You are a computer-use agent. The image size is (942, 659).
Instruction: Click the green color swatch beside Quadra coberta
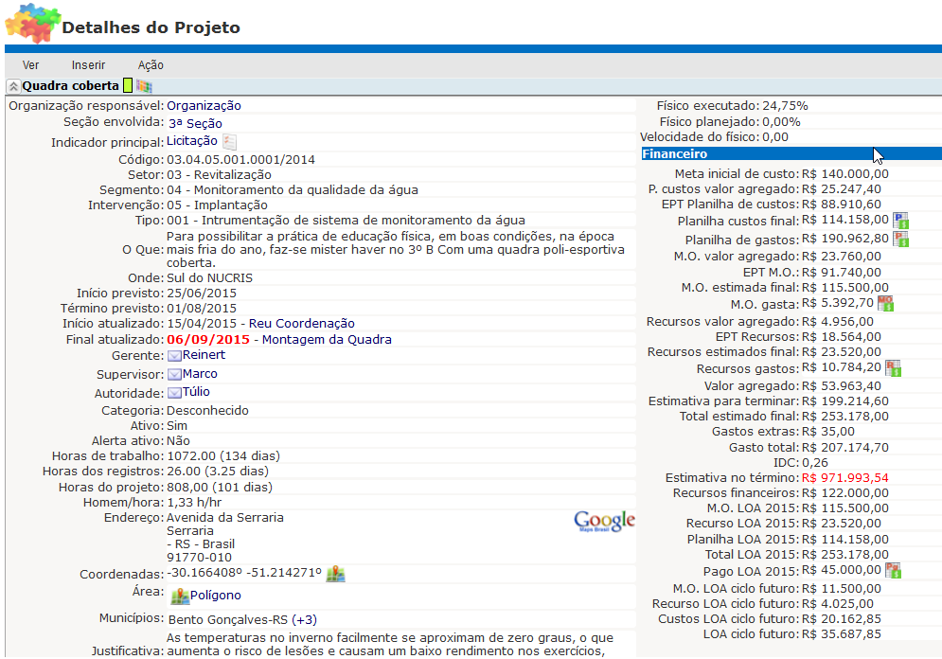coord(128,85)
